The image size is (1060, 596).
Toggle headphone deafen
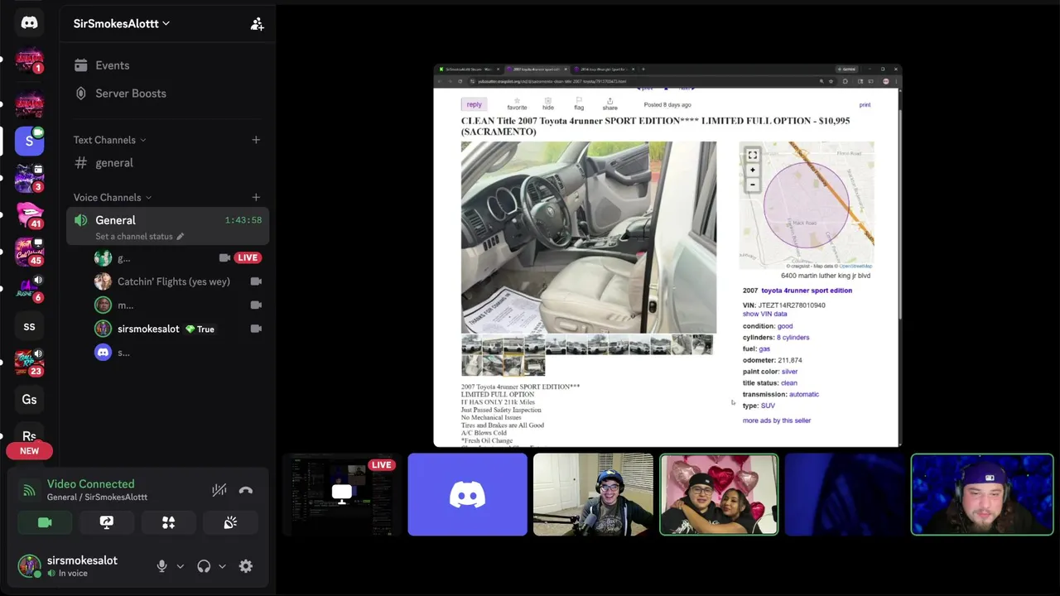pos(204,566)
